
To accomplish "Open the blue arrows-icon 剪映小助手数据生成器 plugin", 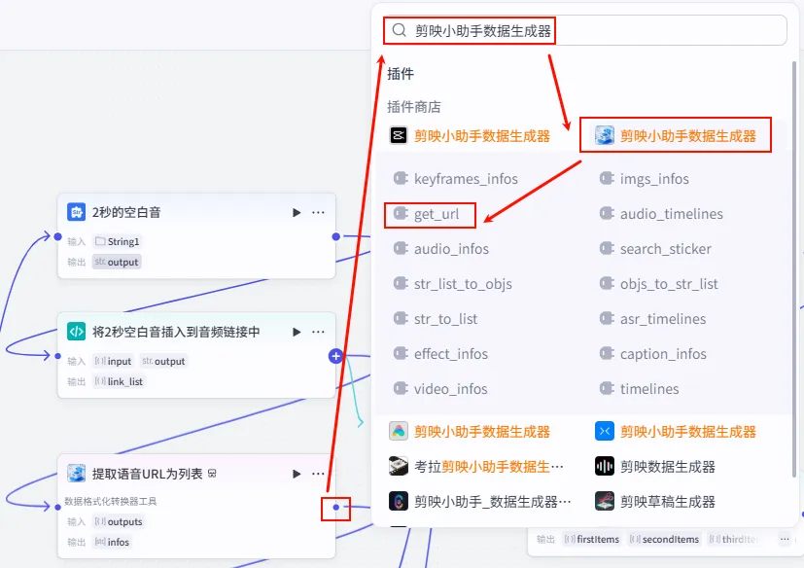I will 676,432.
